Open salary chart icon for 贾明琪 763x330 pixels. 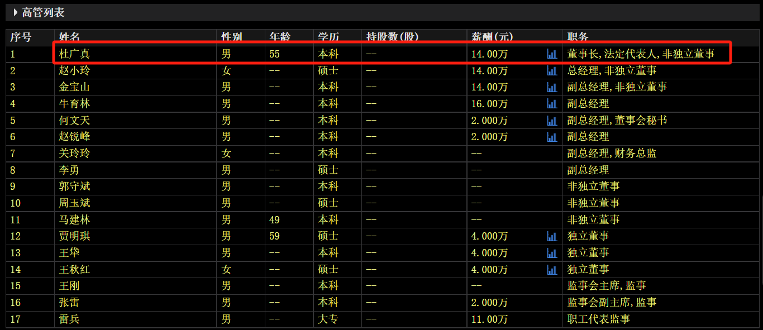[x=552, y=236]
